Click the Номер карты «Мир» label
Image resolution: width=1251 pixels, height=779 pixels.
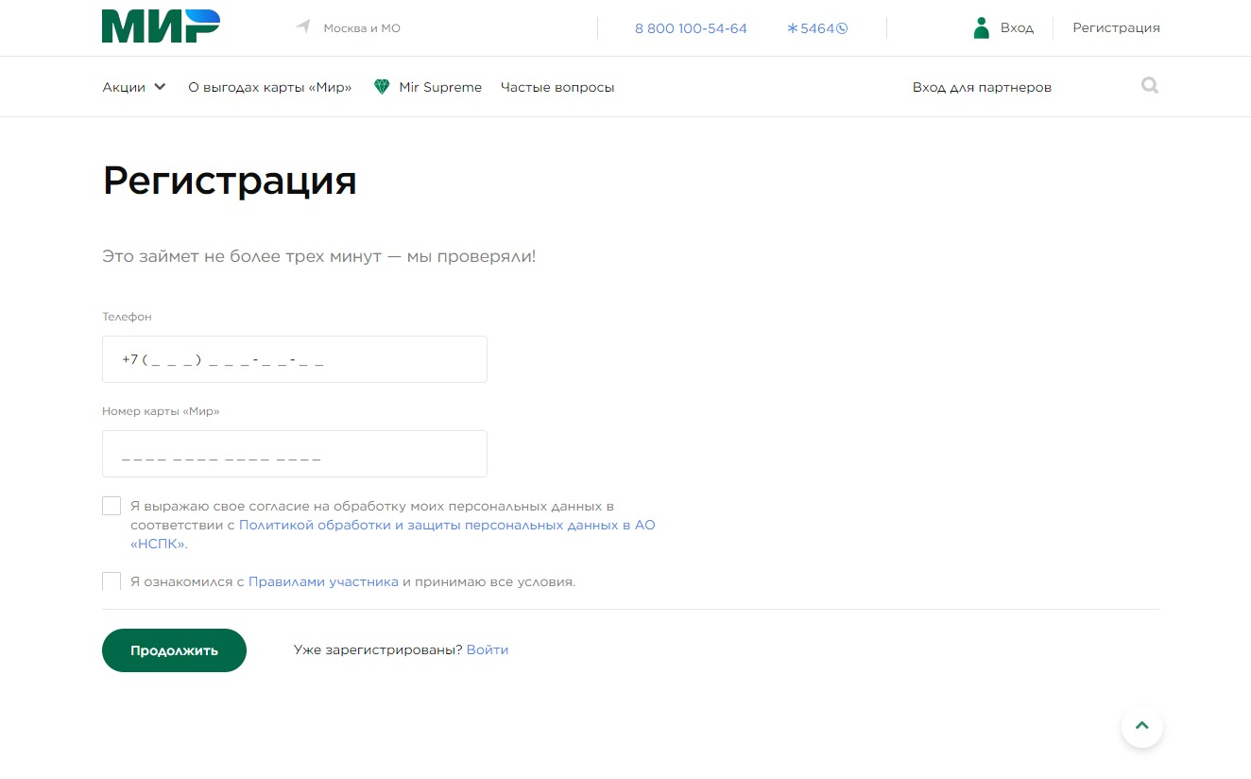161,411
